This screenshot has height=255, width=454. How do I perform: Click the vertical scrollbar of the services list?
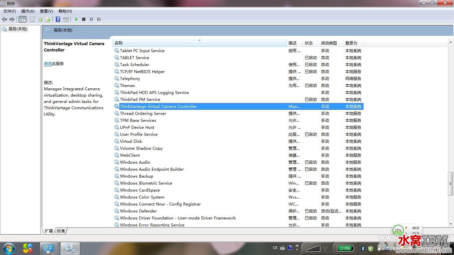click(451, 183)
